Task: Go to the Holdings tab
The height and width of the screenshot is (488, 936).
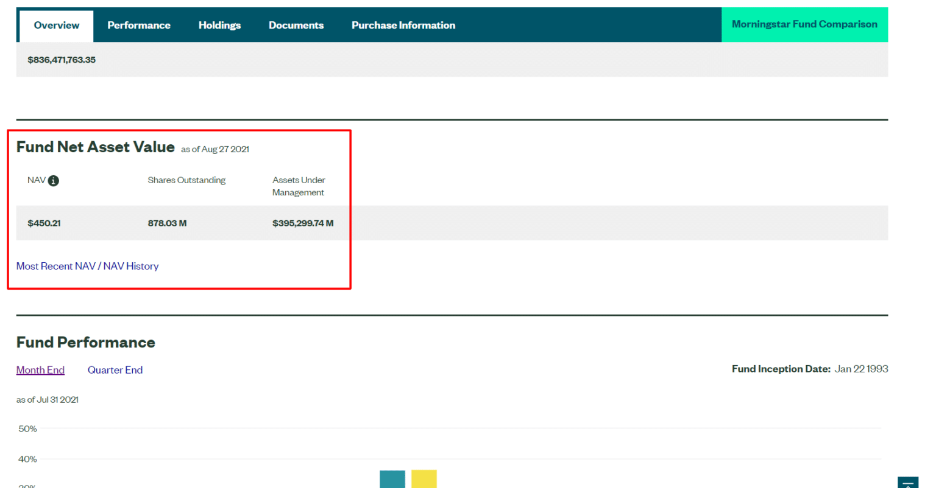Action: click(x=219, y=26)
